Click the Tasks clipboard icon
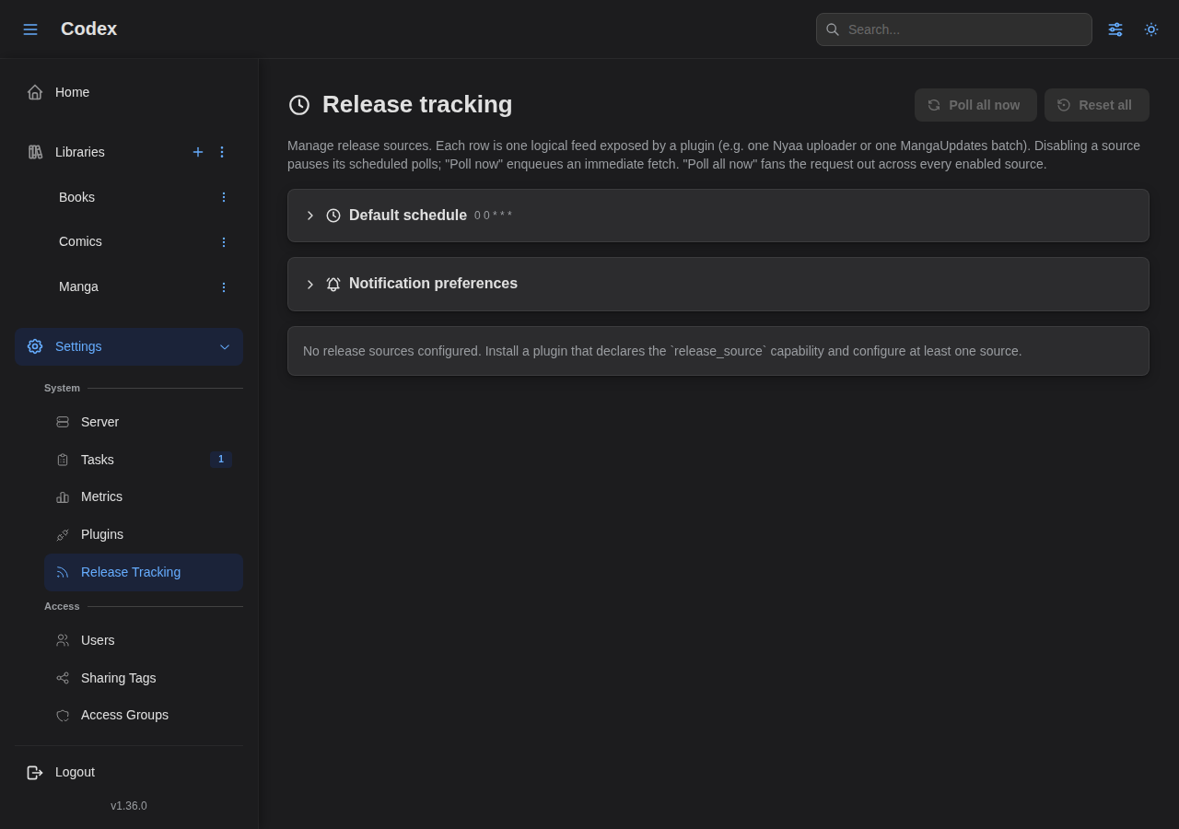The height and width of the screenshot is (829, 1179). pos(63,460)
